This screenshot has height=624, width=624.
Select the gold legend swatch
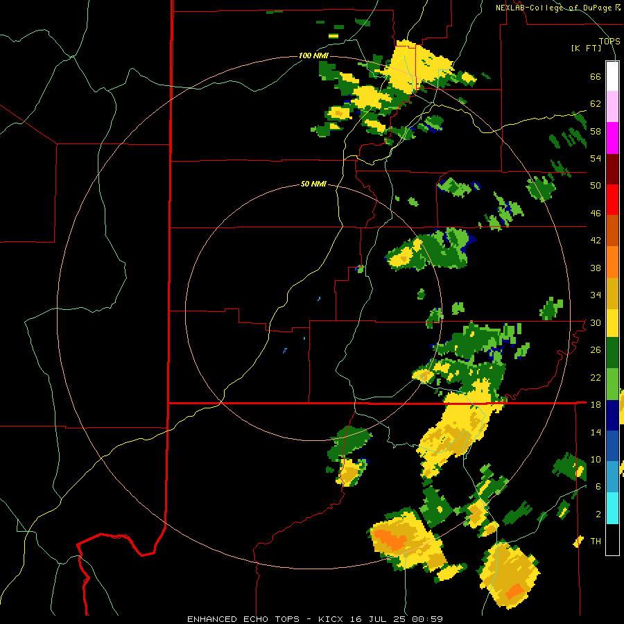612,293
